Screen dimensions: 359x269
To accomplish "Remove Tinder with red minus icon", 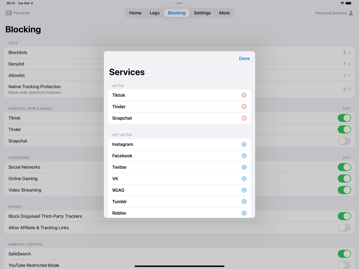I will click(x=244, y=107).
